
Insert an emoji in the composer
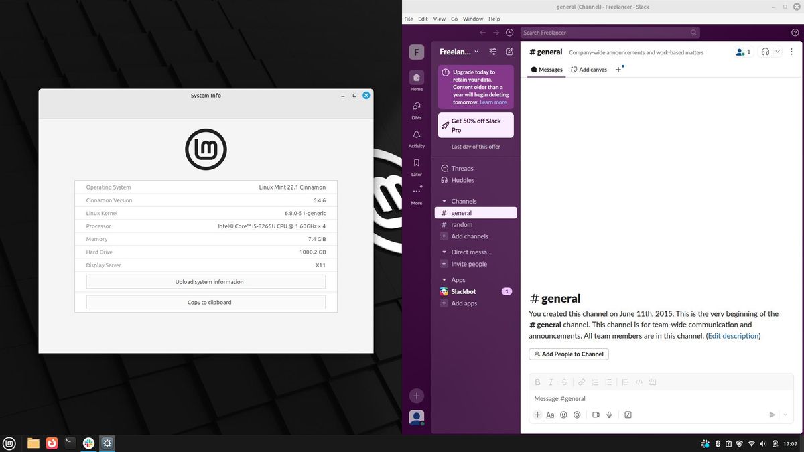[x=563, y=415]
